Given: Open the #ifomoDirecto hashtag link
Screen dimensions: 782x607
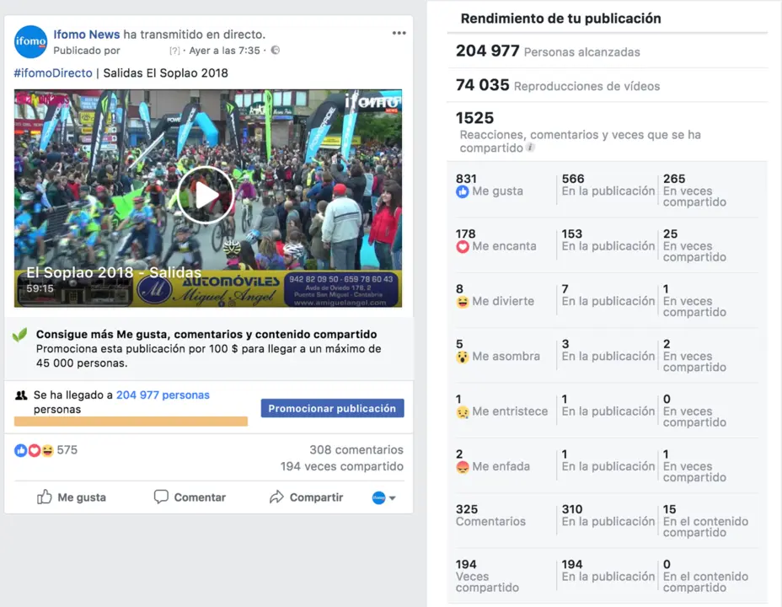Looking at the screenshot, I should coord(53,73).
